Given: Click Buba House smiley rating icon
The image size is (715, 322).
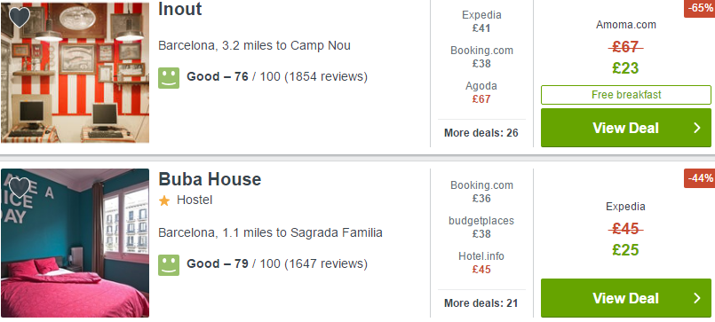Looking at the screenshot, I should click(169, 265).
